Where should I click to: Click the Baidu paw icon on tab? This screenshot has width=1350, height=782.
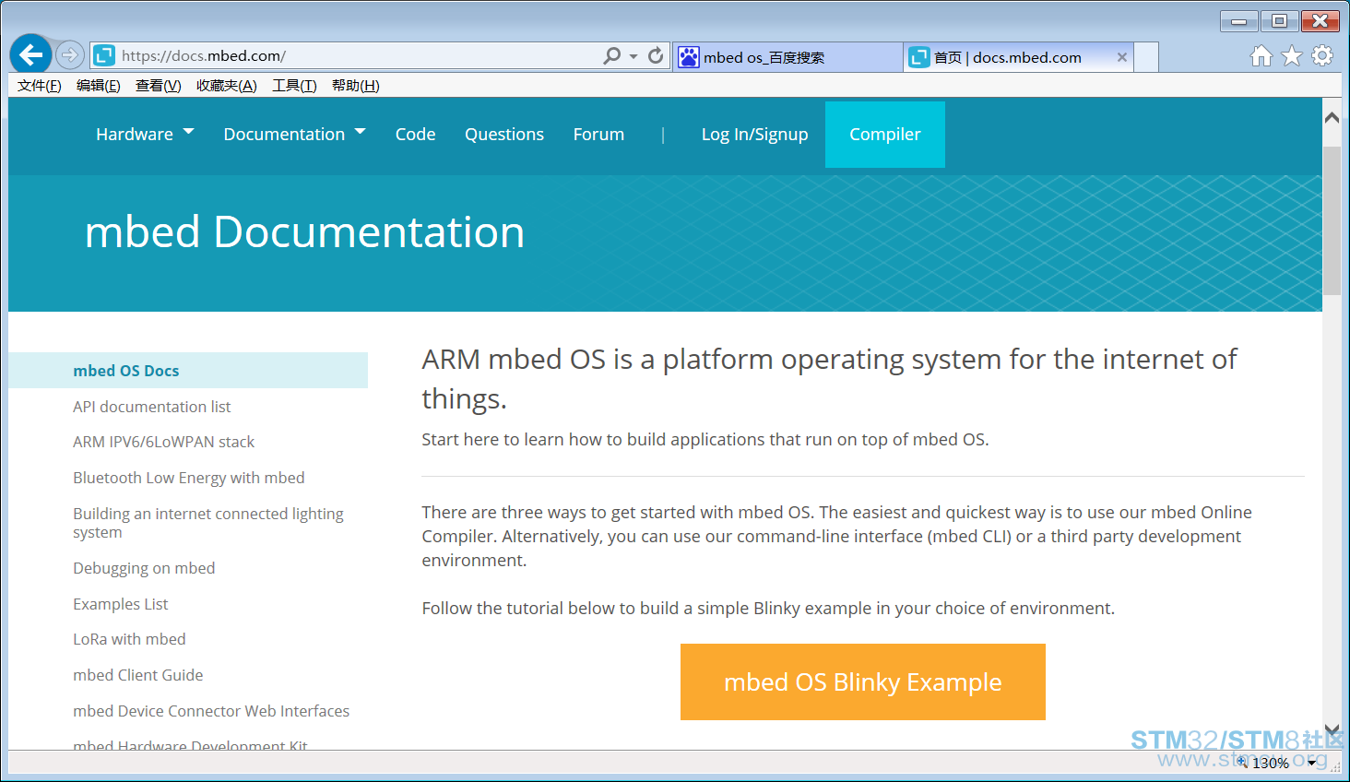[x=689, y=57]
